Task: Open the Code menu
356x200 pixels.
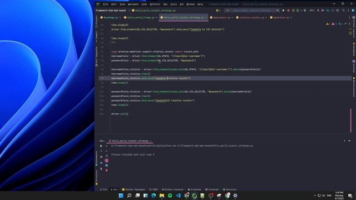Action: [144, 4]
